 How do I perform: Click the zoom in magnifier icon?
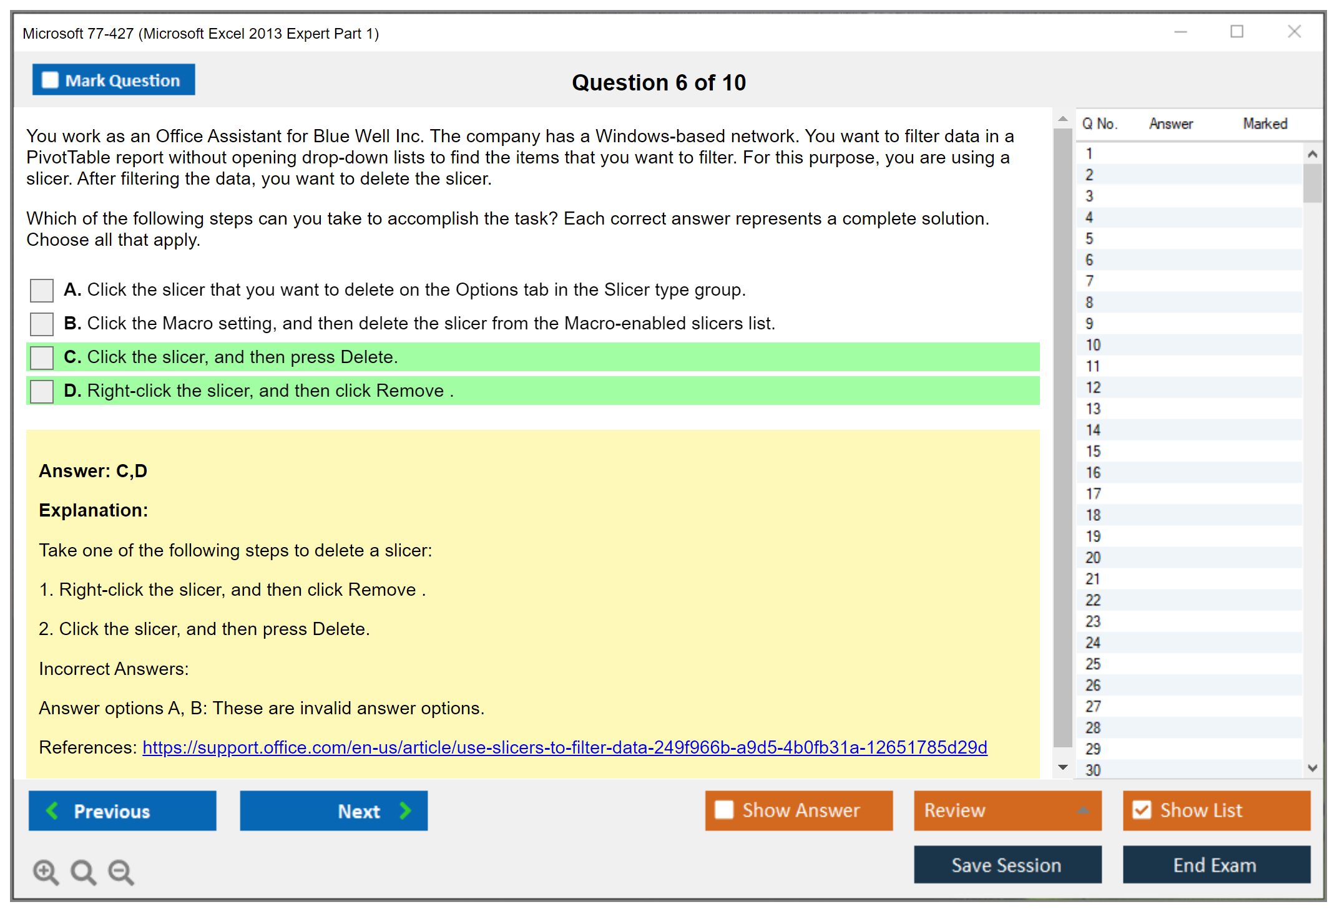click(x=46, y=871)
